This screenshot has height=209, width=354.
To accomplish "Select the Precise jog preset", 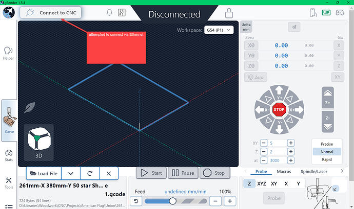I will 326,144.
